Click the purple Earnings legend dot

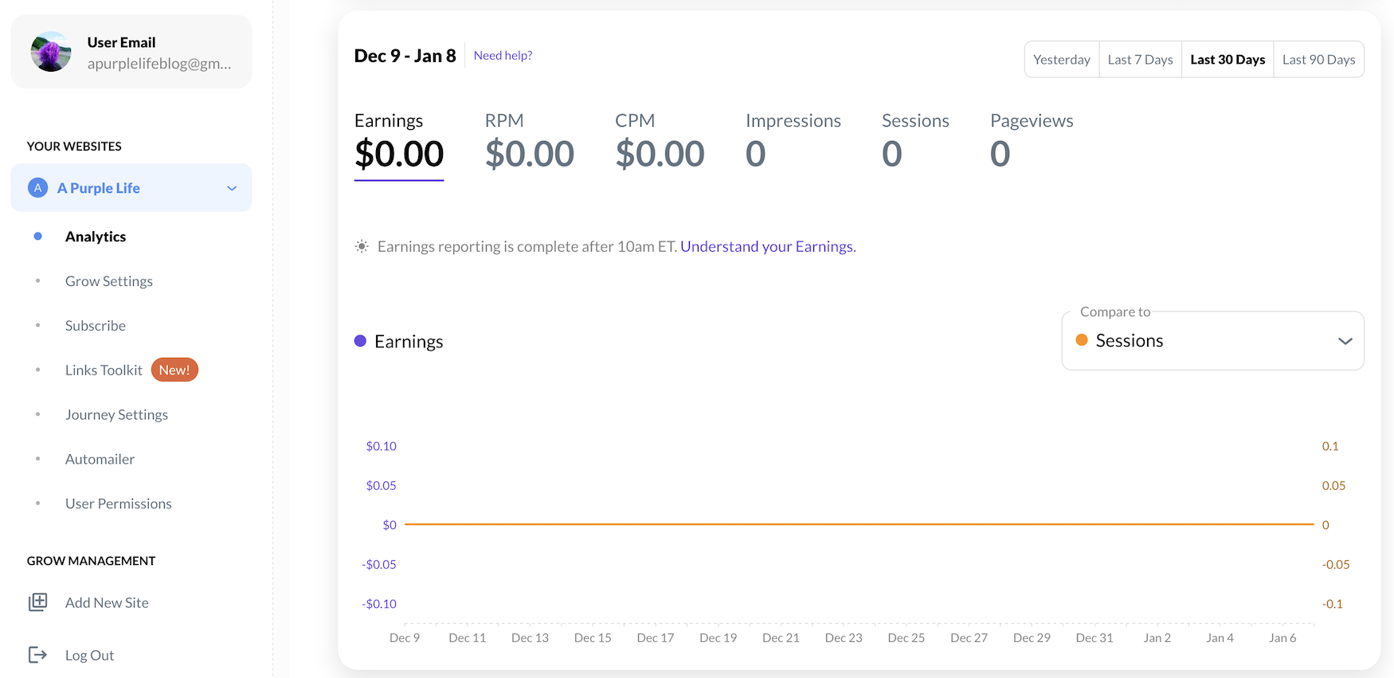point(360,341)
